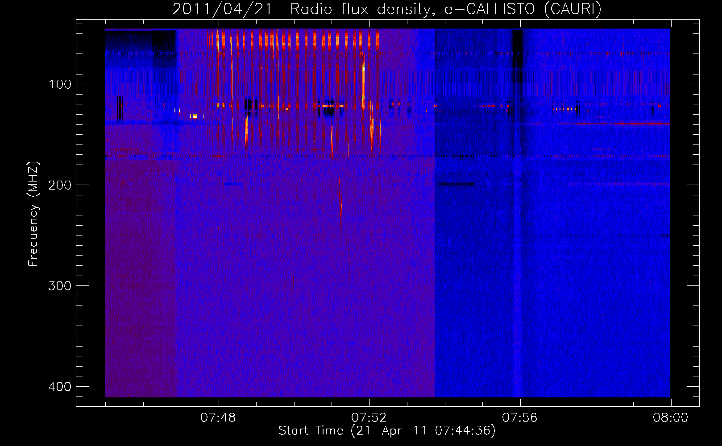Click the 07:48 time tick label
The image size is (722, 446).
[218, 418]
